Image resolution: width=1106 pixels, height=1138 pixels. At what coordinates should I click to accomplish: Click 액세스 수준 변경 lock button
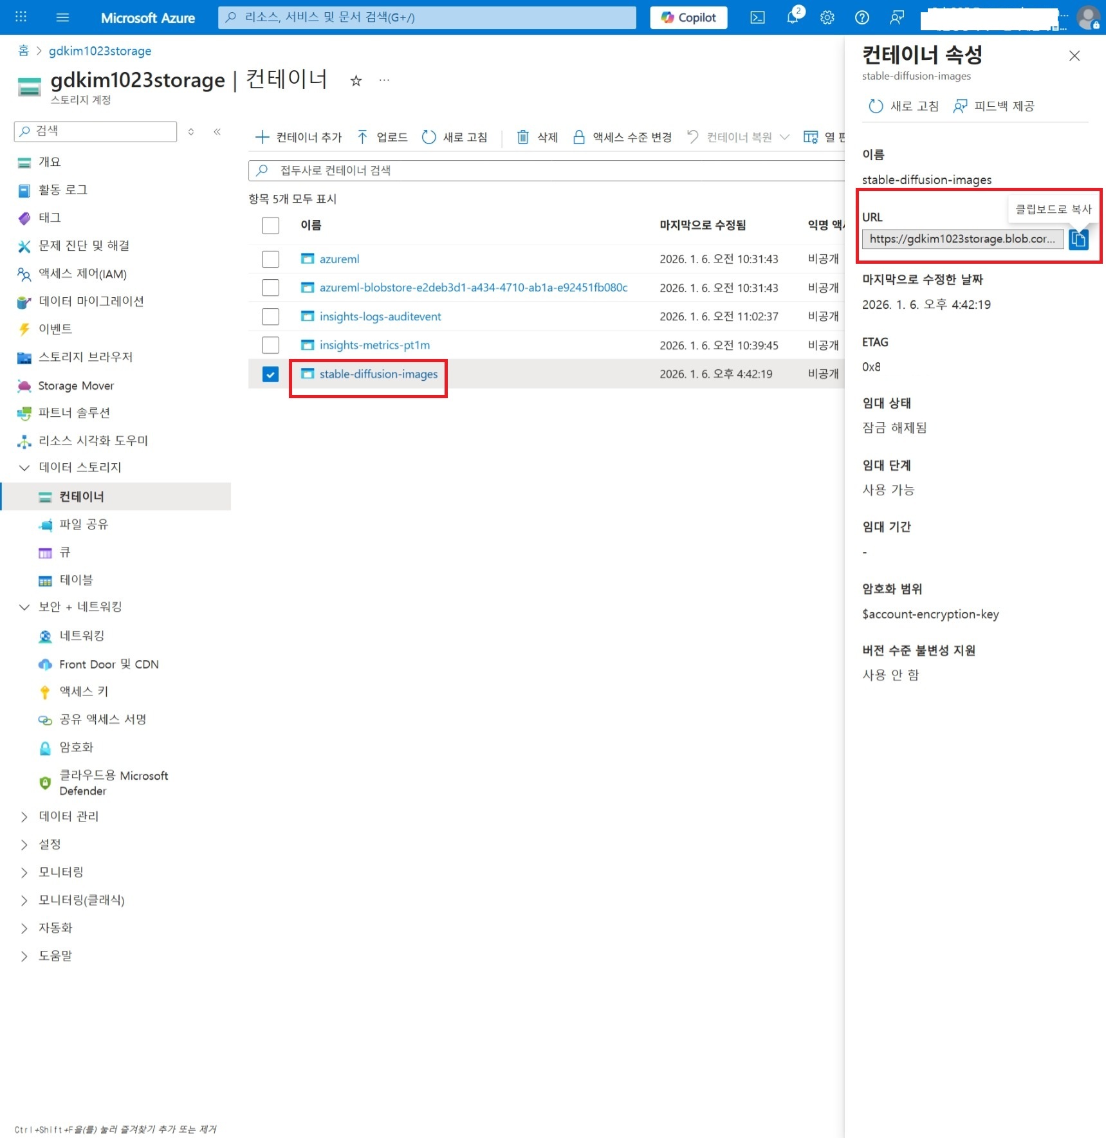coord(622,137)
